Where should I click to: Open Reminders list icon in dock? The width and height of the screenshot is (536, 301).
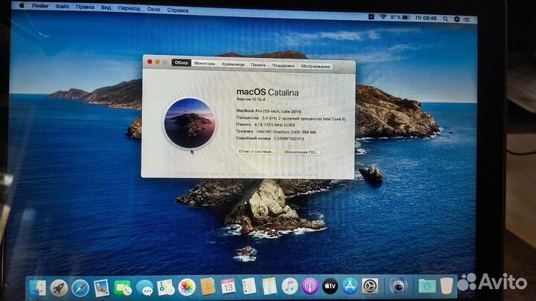[x=249, y=286]
